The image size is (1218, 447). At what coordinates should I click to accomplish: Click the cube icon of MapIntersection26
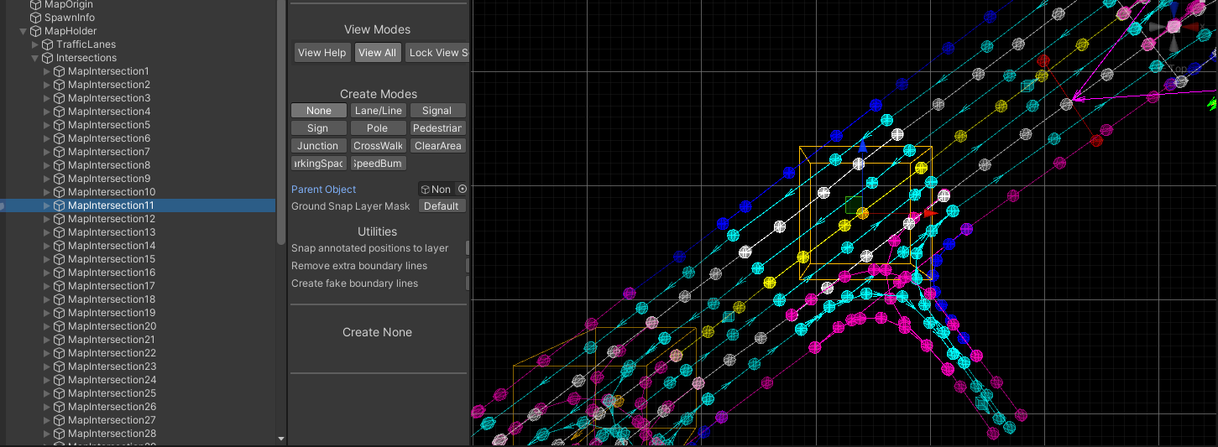tap(60, 407)
